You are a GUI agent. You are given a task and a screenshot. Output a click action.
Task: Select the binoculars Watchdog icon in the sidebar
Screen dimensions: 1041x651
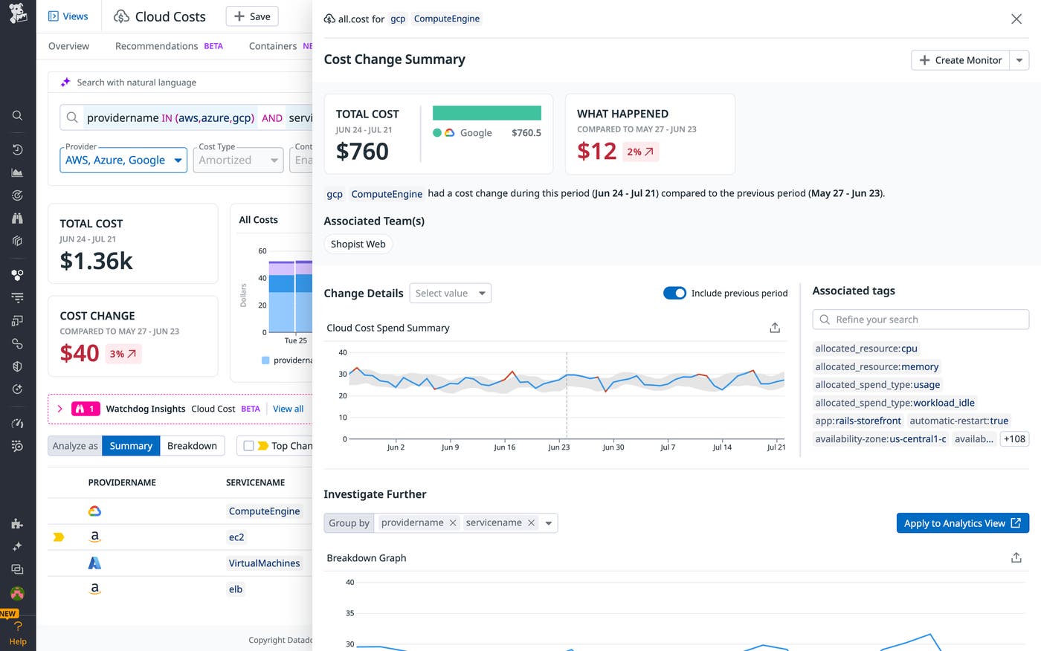16,218
